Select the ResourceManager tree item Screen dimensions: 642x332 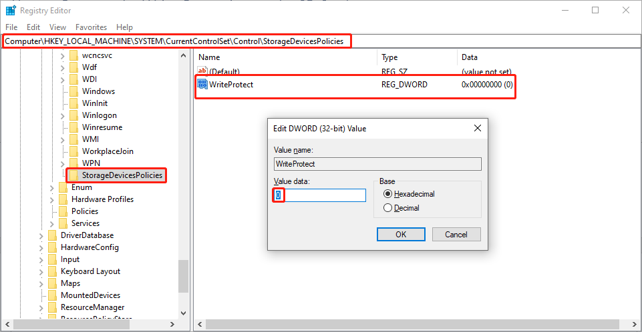coord(93,307)
